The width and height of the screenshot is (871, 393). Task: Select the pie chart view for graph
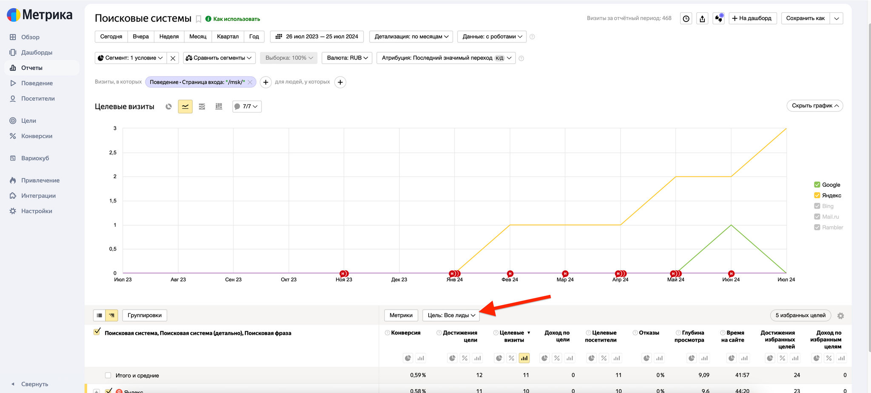click(x=169, y=107)
